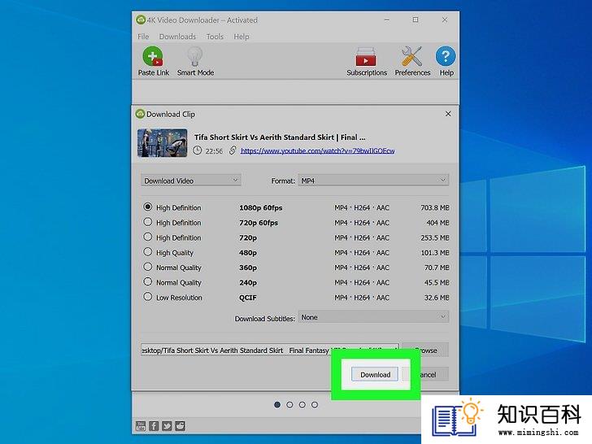Image resolution: width=592 pixels, height=444 pixels.
Task: Click the Facebook icon in footer
Action: (154, 426)
